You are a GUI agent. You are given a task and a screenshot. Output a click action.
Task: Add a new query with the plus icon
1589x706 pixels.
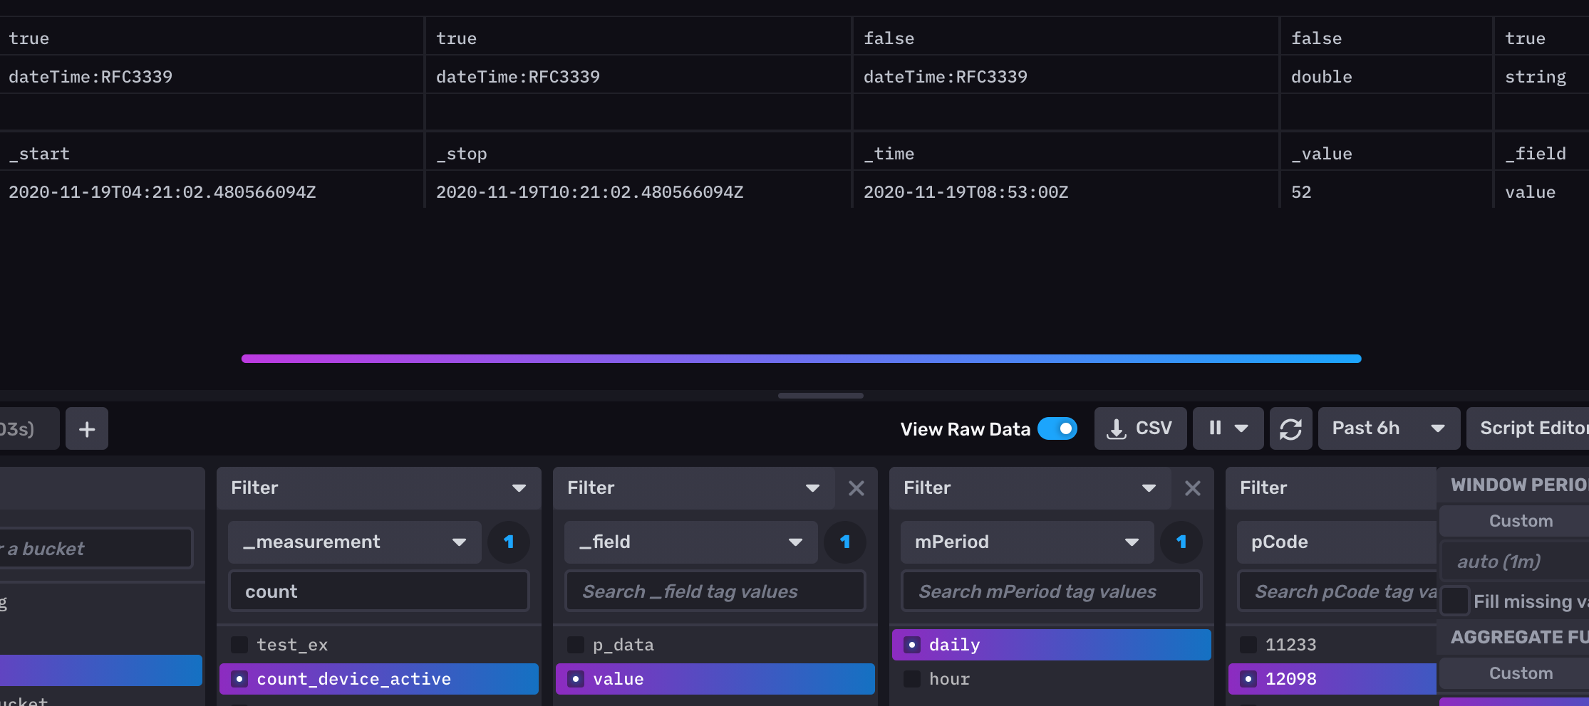pos(86,428)
